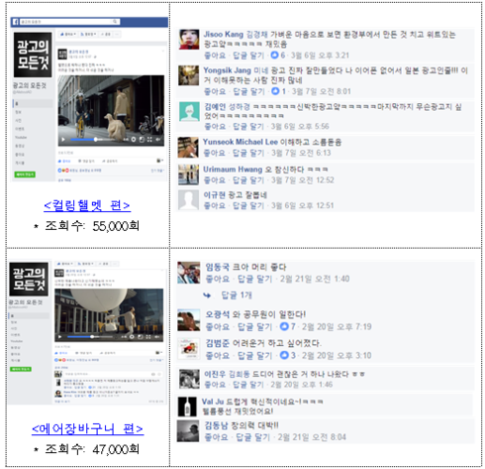The width and height of the screenshot is (485, 469).
Task: Open the following dropdown next to 좋아요 on top page
Action: pos(87,34)
